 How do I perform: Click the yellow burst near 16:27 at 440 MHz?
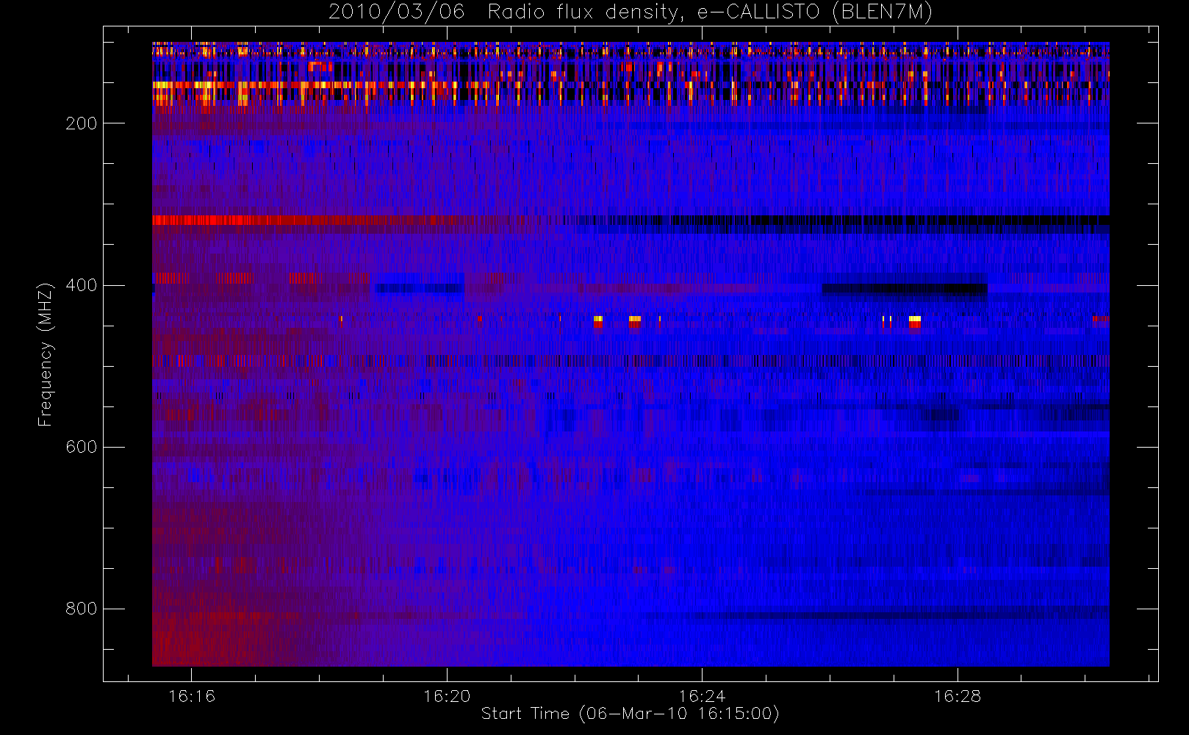[915, 318]
